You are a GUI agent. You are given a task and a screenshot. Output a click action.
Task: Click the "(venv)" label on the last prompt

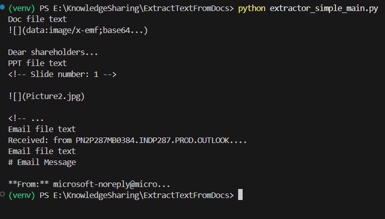22,194
